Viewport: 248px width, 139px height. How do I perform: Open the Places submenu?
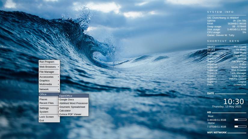click(49, 99)
